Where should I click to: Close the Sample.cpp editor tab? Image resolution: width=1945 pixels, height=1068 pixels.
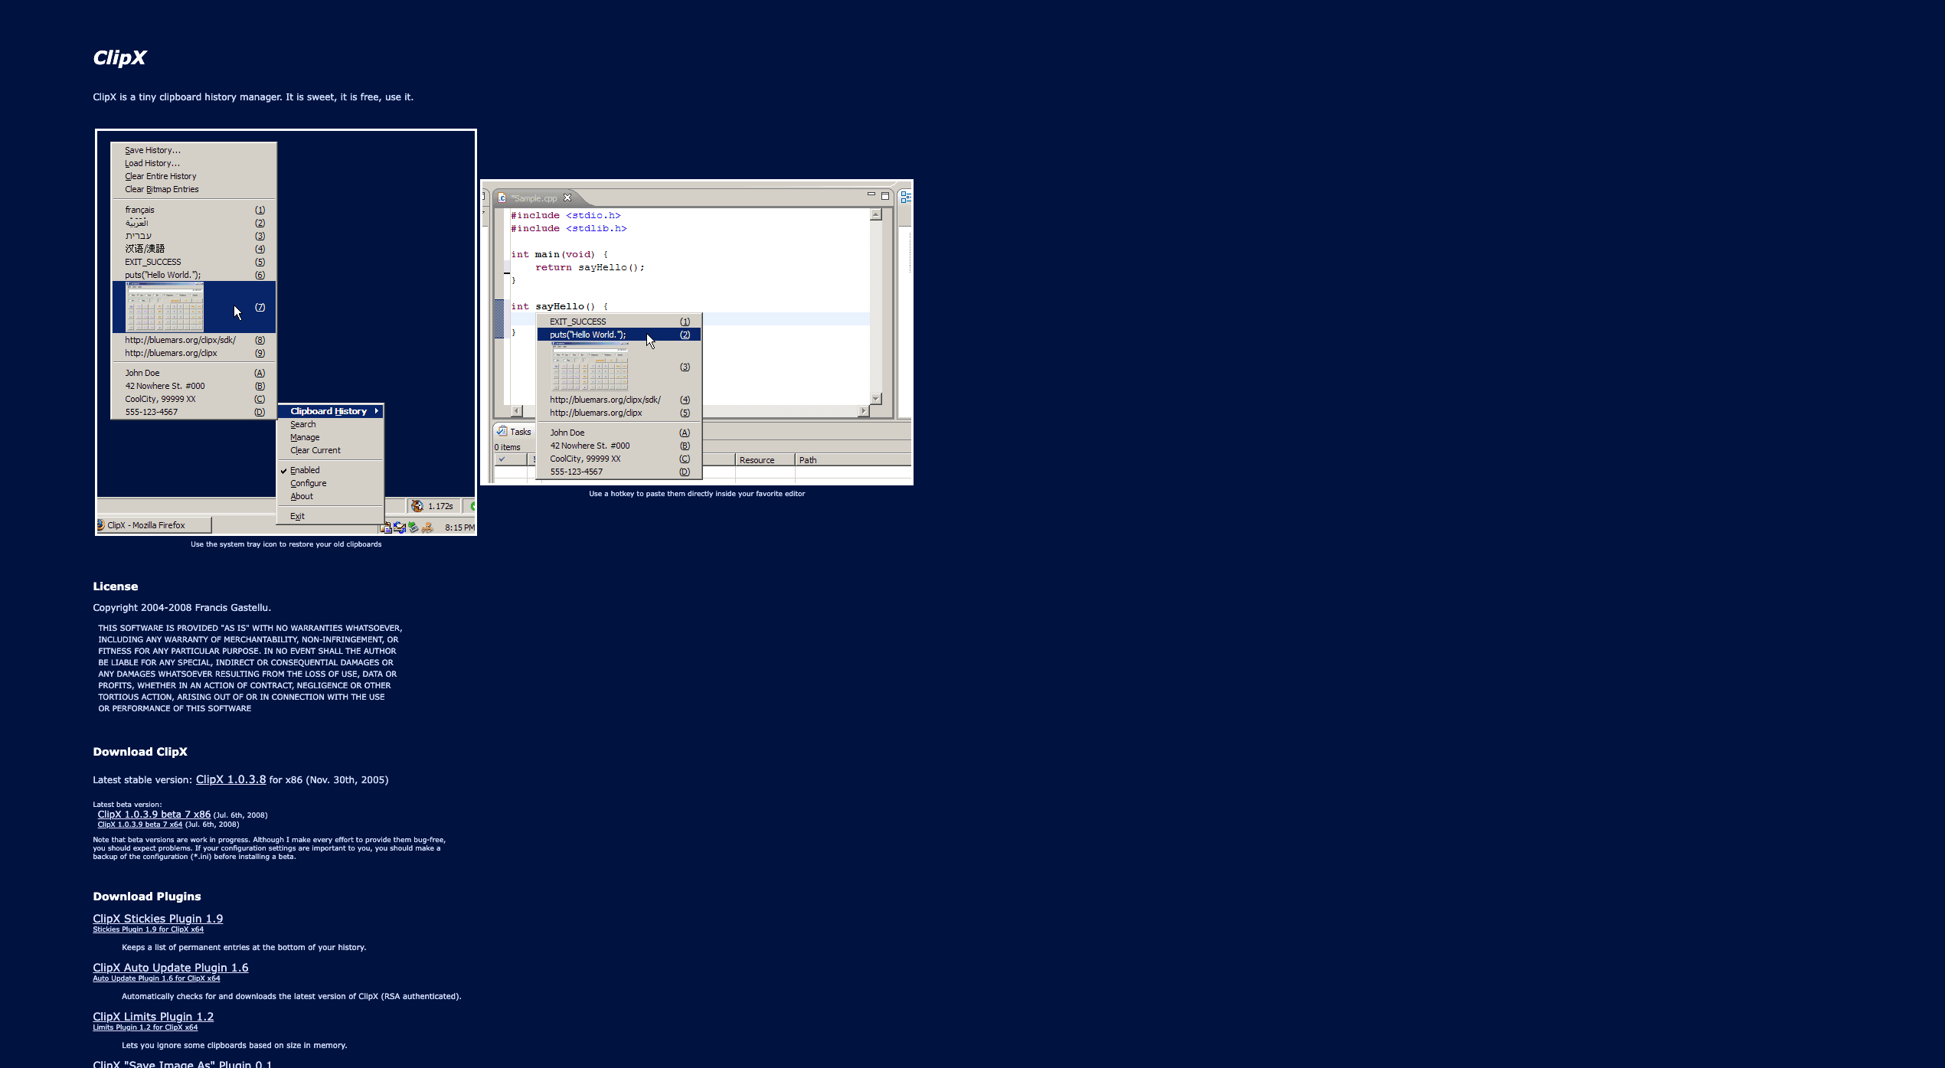pos(567,198)
